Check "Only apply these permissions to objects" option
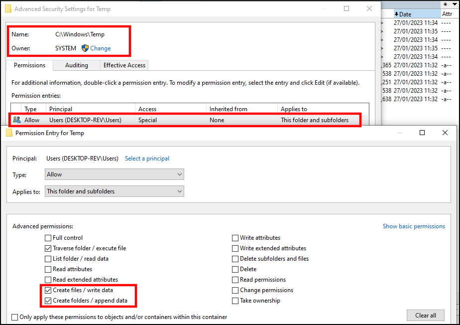460x325 pixels. (x=15, y=317)
